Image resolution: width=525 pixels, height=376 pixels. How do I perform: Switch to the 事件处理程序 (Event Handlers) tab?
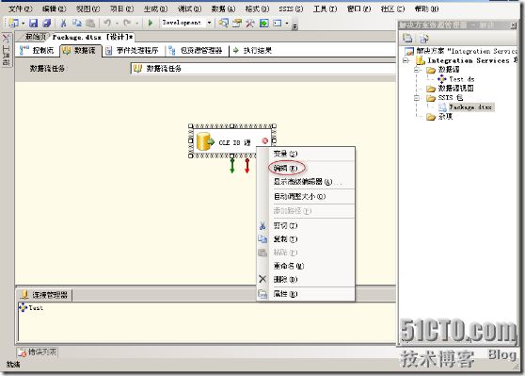tap(132, 50)
